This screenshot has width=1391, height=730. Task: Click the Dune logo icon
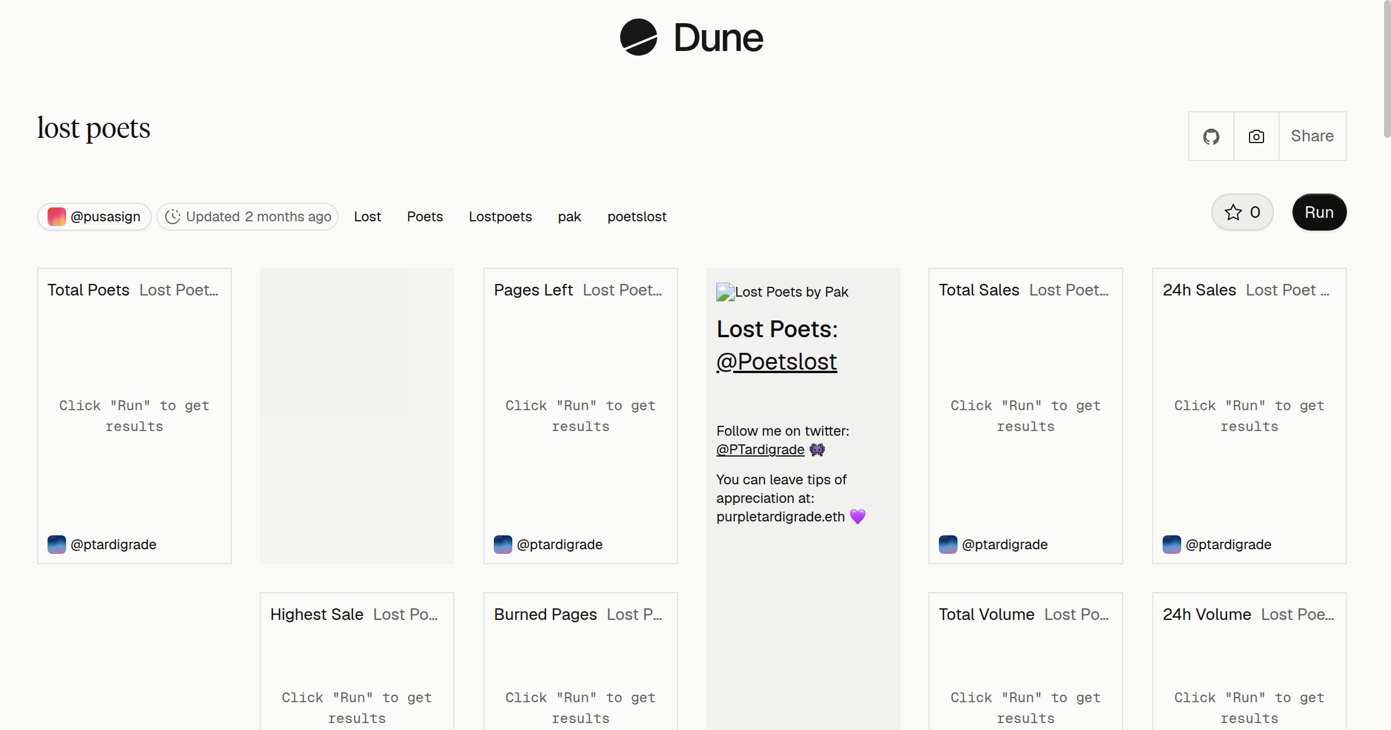638,37
